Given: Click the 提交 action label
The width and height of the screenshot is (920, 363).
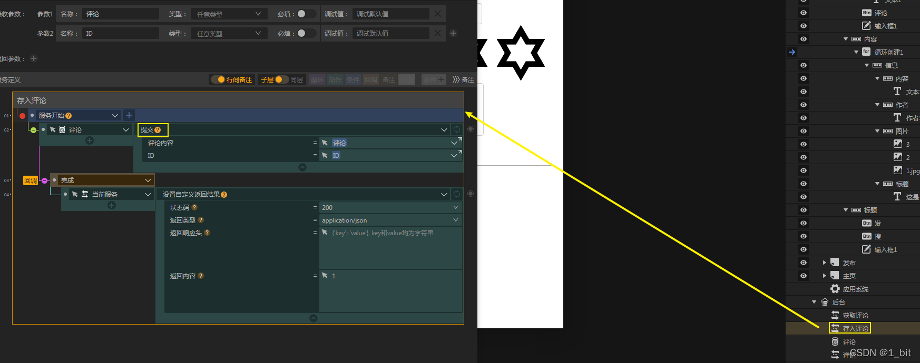Looking at the screenshot, I should pos(146,129).
